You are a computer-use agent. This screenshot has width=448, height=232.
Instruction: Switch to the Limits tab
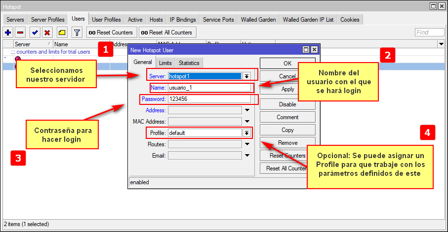click(165, 63)
